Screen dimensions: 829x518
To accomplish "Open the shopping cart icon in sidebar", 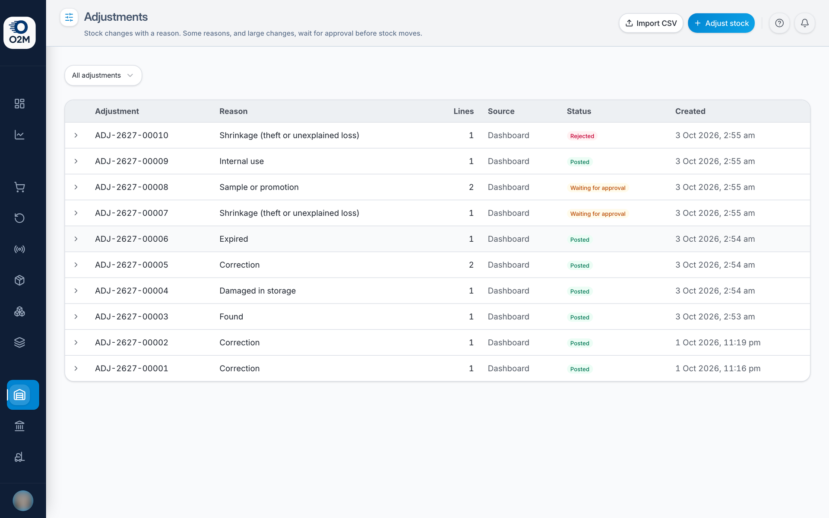I will (19, 187).
